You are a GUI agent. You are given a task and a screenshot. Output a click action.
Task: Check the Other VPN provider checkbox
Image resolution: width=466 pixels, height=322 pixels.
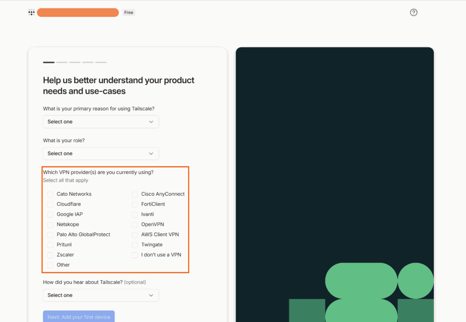click(51, 265)
